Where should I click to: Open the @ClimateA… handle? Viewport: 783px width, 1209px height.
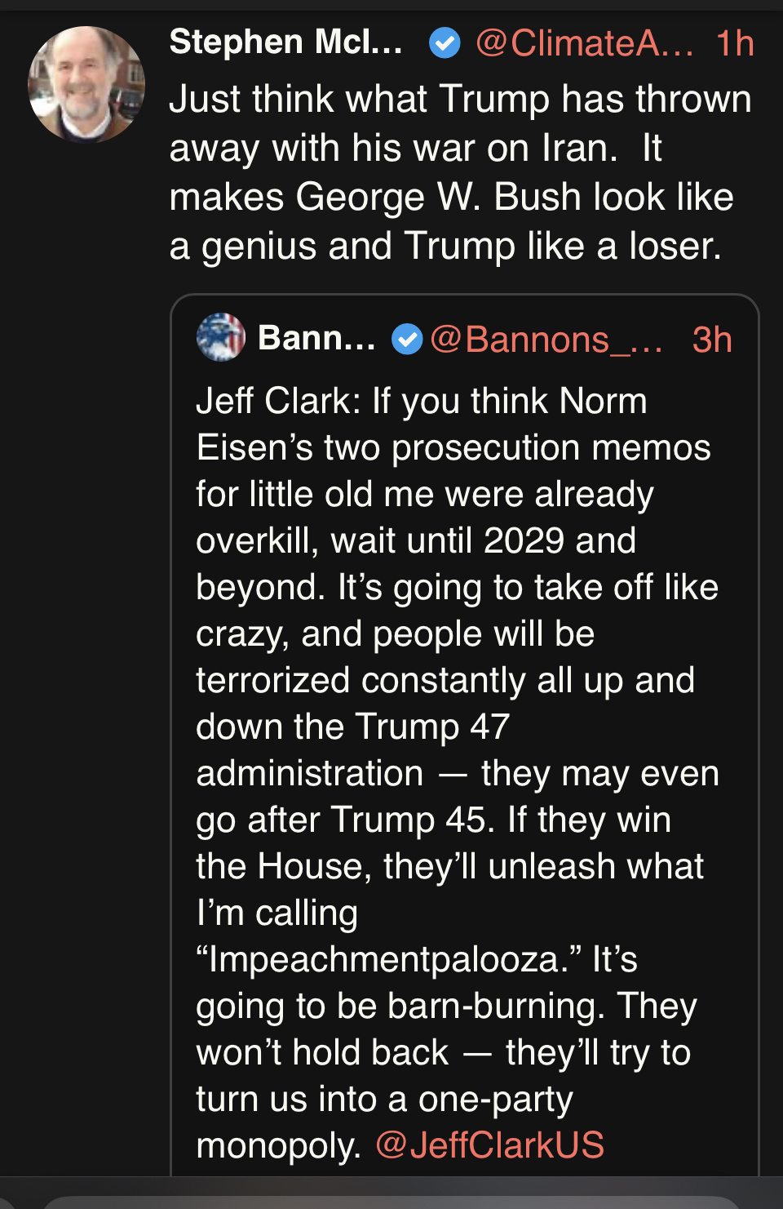point(584,43)
